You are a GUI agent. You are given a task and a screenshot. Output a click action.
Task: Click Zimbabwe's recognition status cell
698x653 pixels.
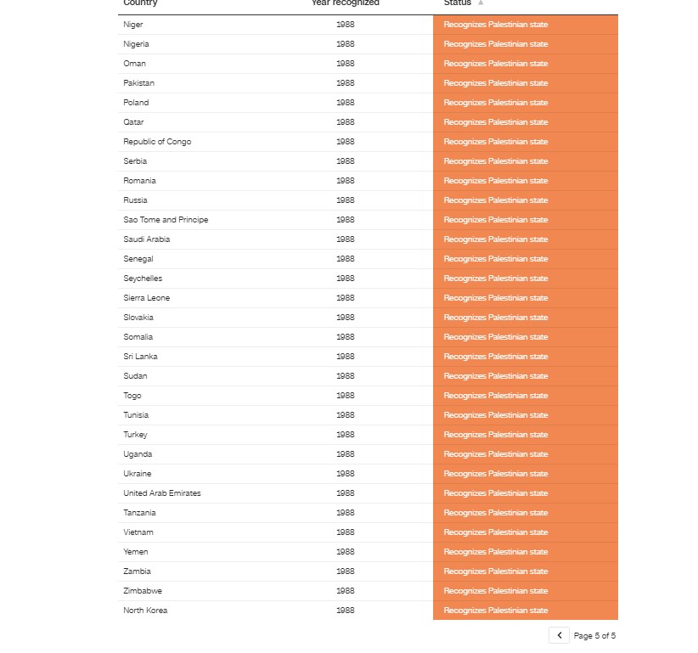tap(525, 591)
